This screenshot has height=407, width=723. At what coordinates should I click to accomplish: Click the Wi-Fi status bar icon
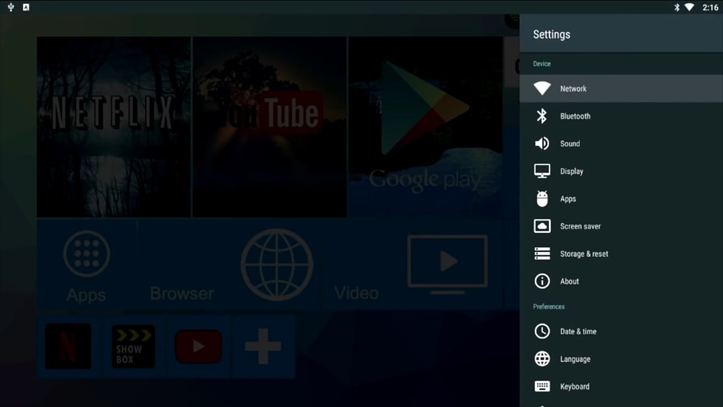(689, 7)
